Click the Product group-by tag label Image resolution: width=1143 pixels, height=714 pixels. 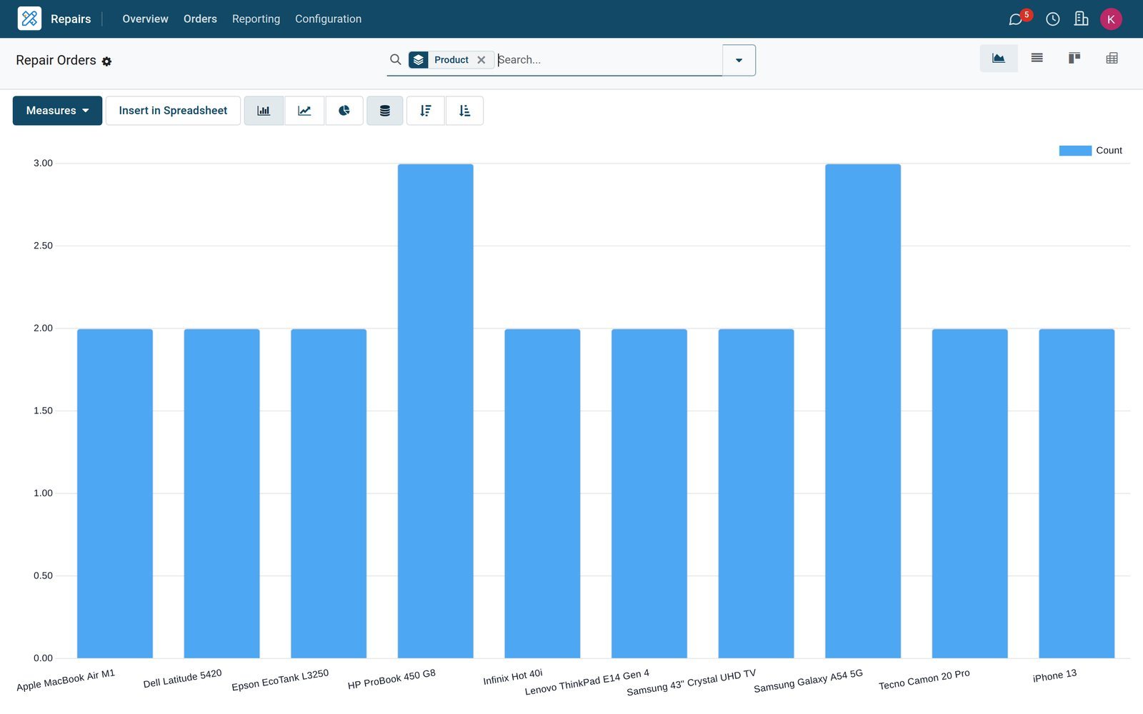451,60
